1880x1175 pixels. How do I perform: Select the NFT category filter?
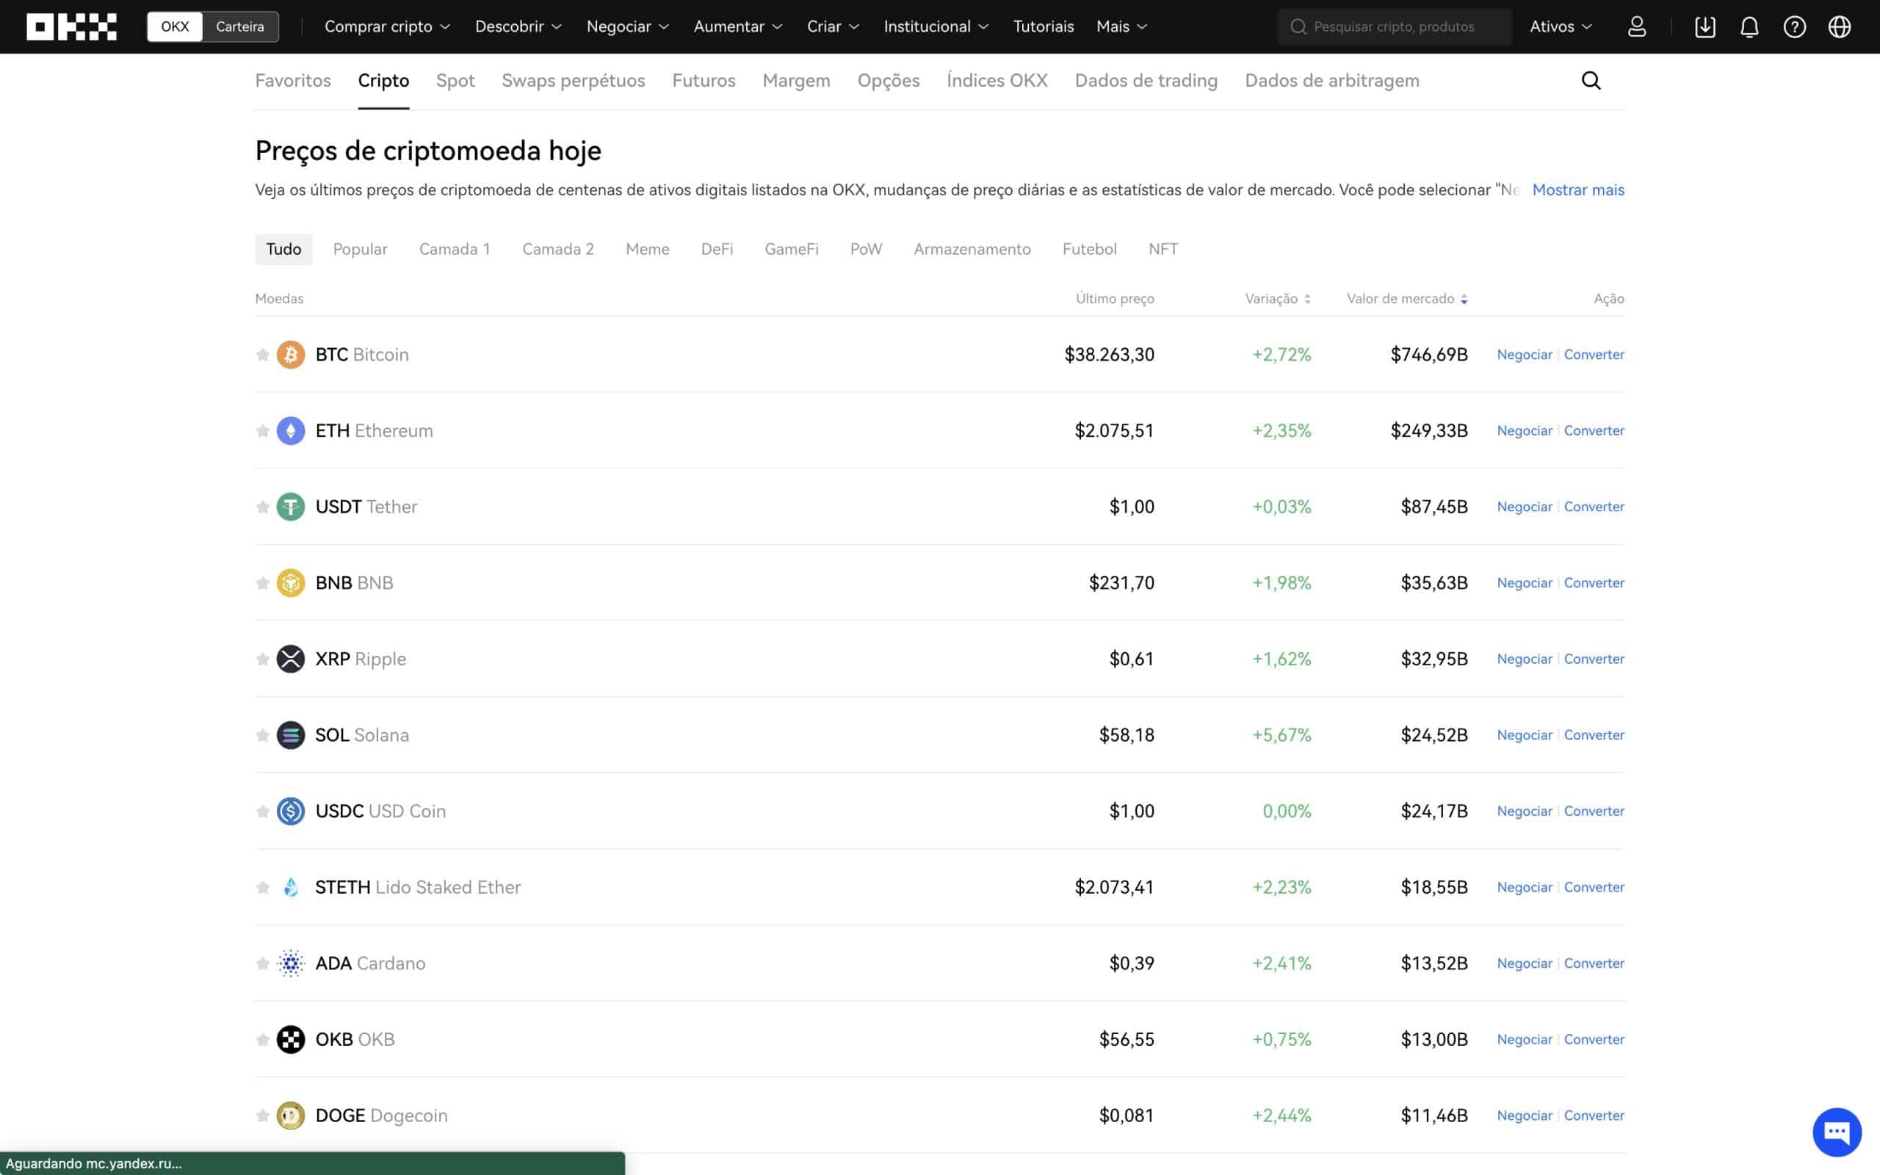[1163, 250]
